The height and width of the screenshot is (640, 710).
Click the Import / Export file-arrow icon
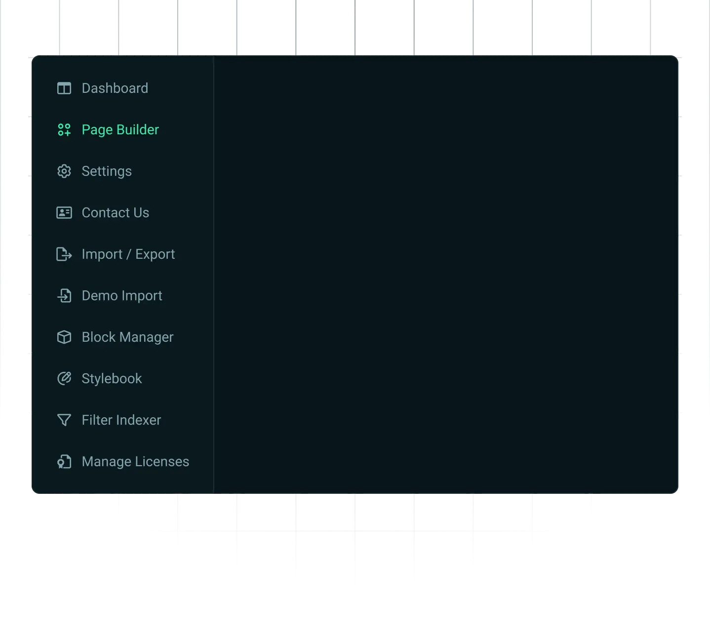64,254
